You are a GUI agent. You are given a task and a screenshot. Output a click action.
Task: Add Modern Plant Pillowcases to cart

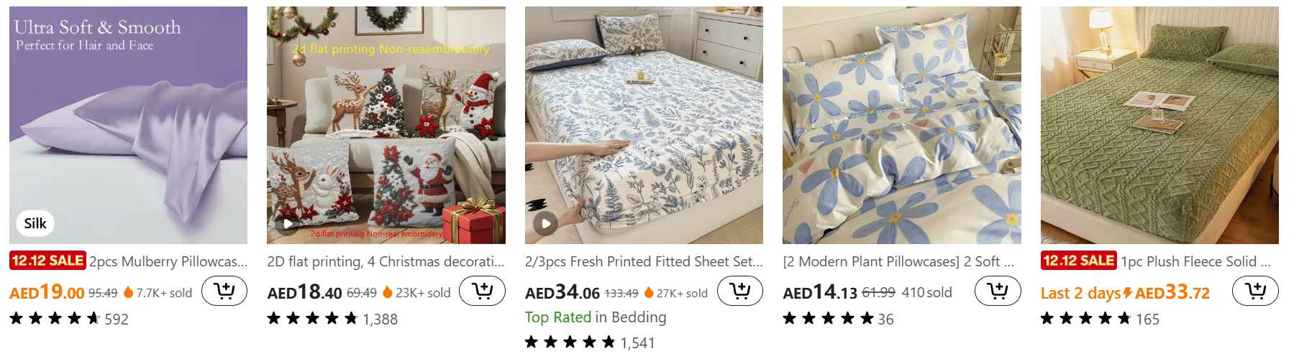click(x=998, y=291)
